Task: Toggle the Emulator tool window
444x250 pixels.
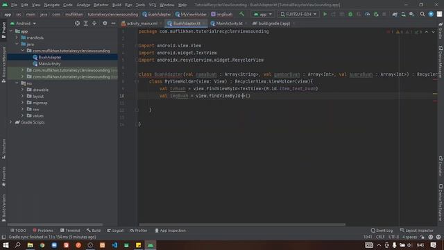Action: [441, 166]
